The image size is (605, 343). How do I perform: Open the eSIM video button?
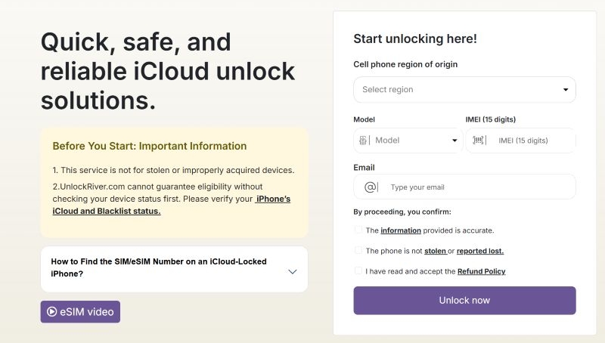(x=80, y=311)
